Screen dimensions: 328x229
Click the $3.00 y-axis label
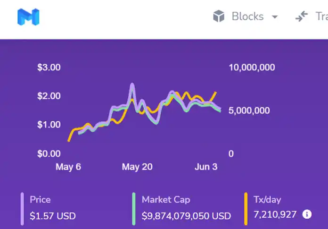pos(49,67)
